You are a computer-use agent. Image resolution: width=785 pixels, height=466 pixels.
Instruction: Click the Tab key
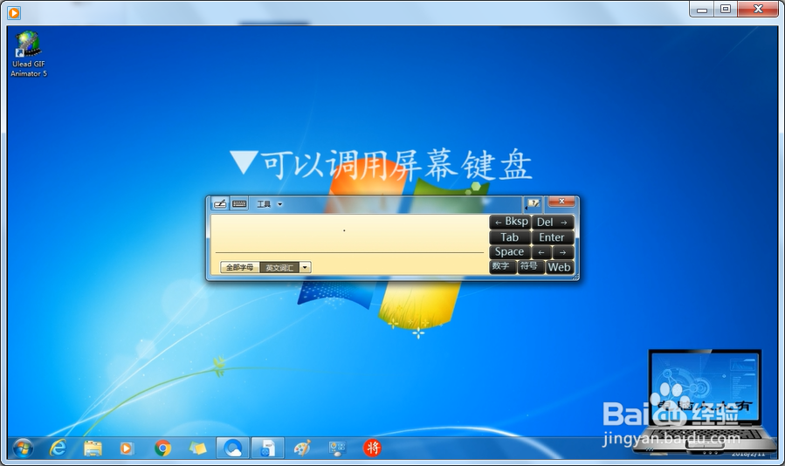(510, 237)
